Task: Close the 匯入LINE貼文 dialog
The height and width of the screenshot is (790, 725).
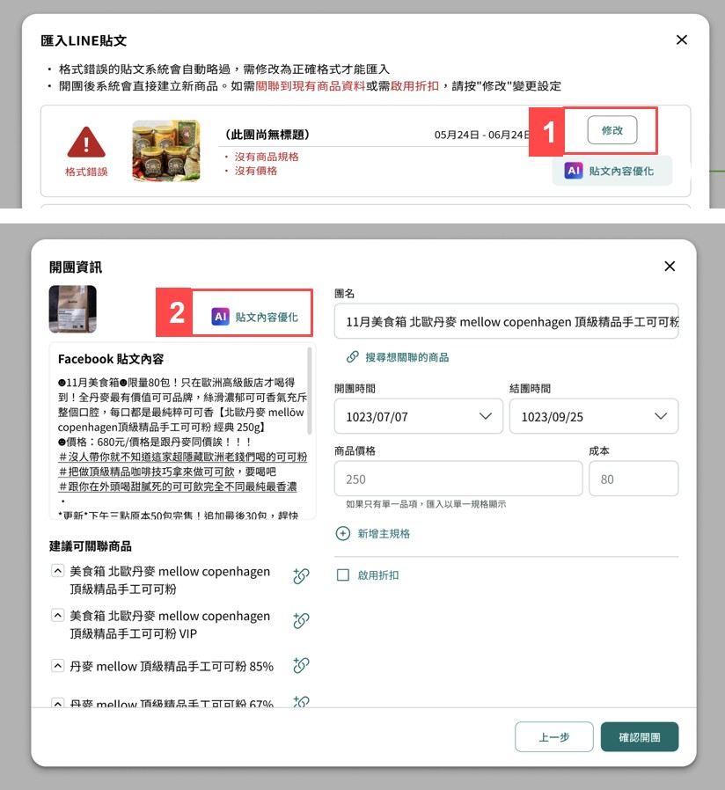Action: [682, 40]
